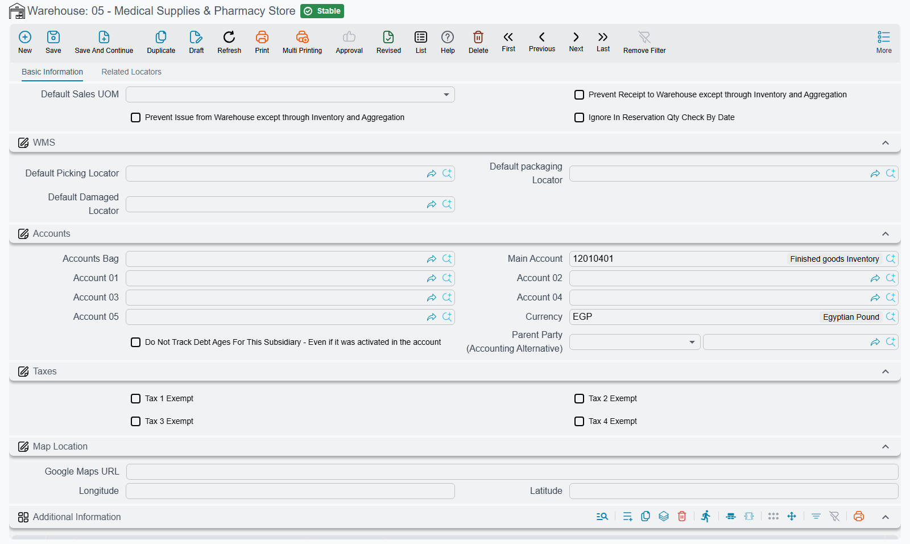Screen dimensions: 910x544
Task: Click trash icon in Additional Information bar
Action: tap(682, 517)
